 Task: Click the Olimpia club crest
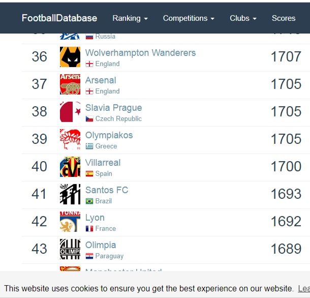click(70, 249)
